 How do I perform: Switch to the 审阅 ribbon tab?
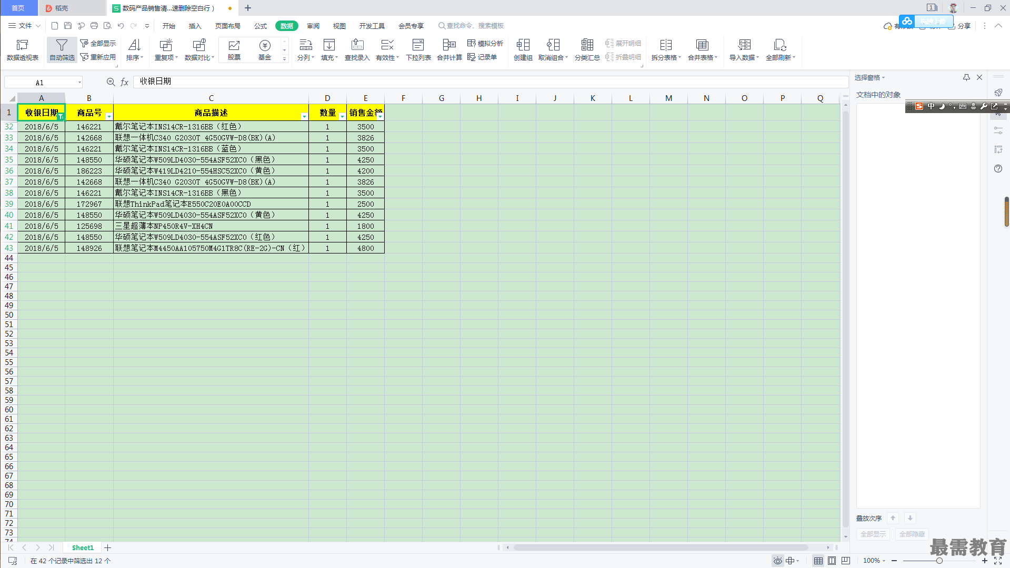tap(313, 26)
